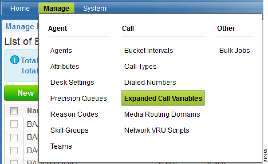Open Expanded Call Variables
Image resolution: width=268 pixels, height=164 pixels.
[x=163, y=99]
